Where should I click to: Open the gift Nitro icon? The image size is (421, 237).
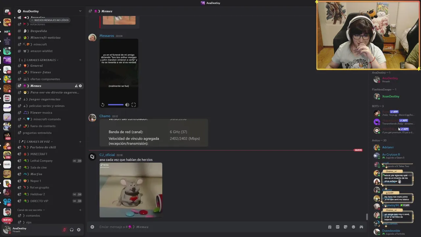(330, 227)
